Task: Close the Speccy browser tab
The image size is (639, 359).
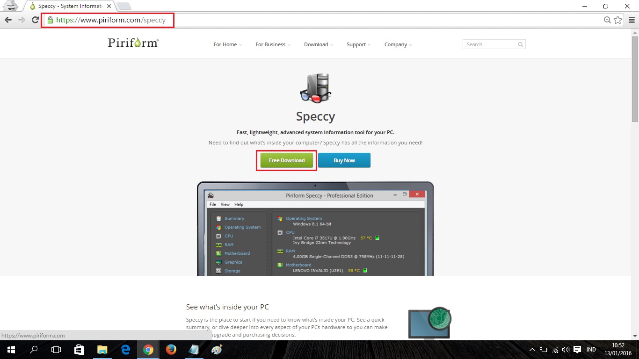Action: pyautogui.click(x=109, y=7)
